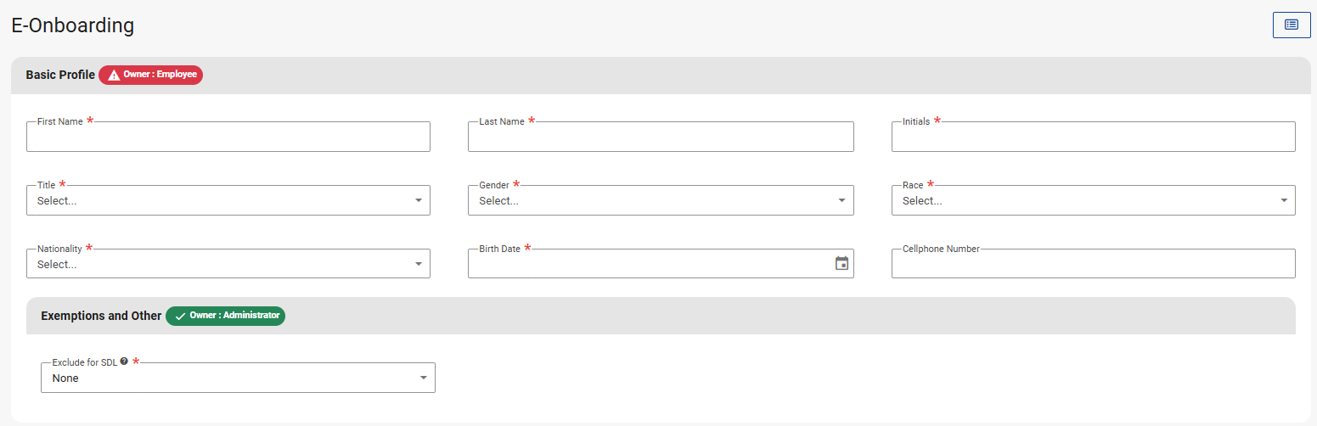The width and height of the screenshot is (1317, 426).
Task: Focus the Last Name text field
Action: tap(660, 137)
